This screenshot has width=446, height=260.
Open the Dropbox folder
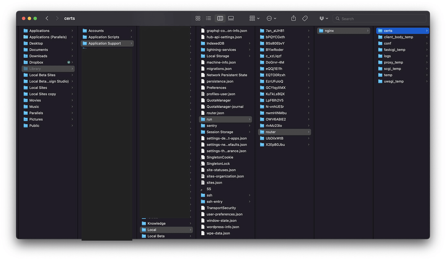[x=48, y=62]
